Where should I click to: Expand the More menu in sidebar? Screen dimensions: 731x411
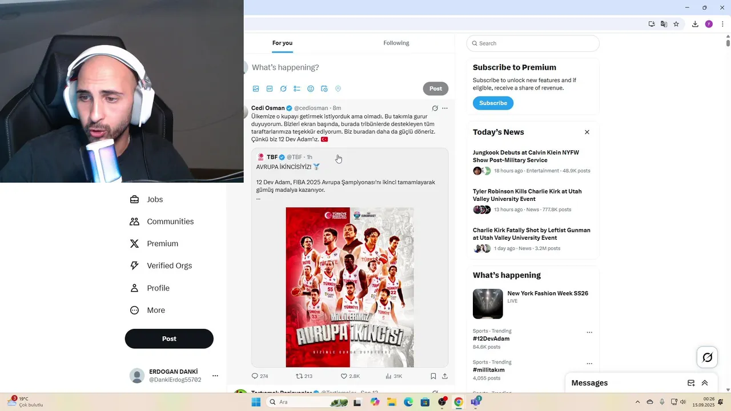(x=147, y=310)
